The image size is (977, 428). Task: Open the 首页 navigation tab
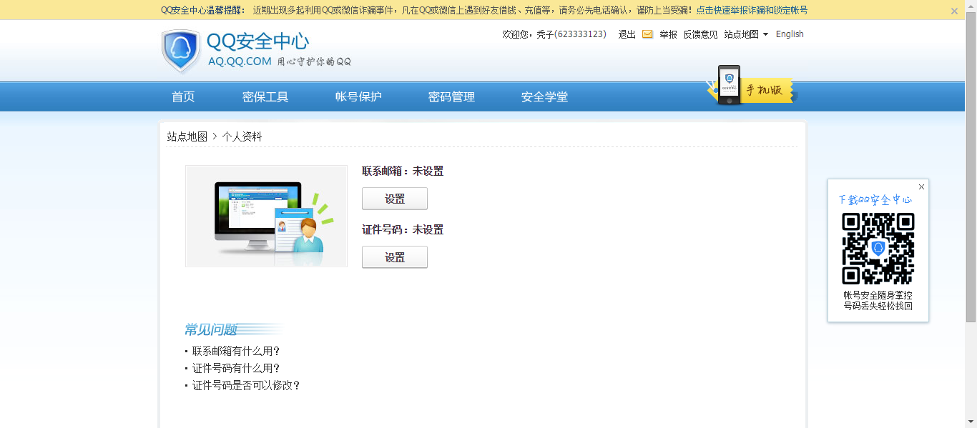pos(183,97)
